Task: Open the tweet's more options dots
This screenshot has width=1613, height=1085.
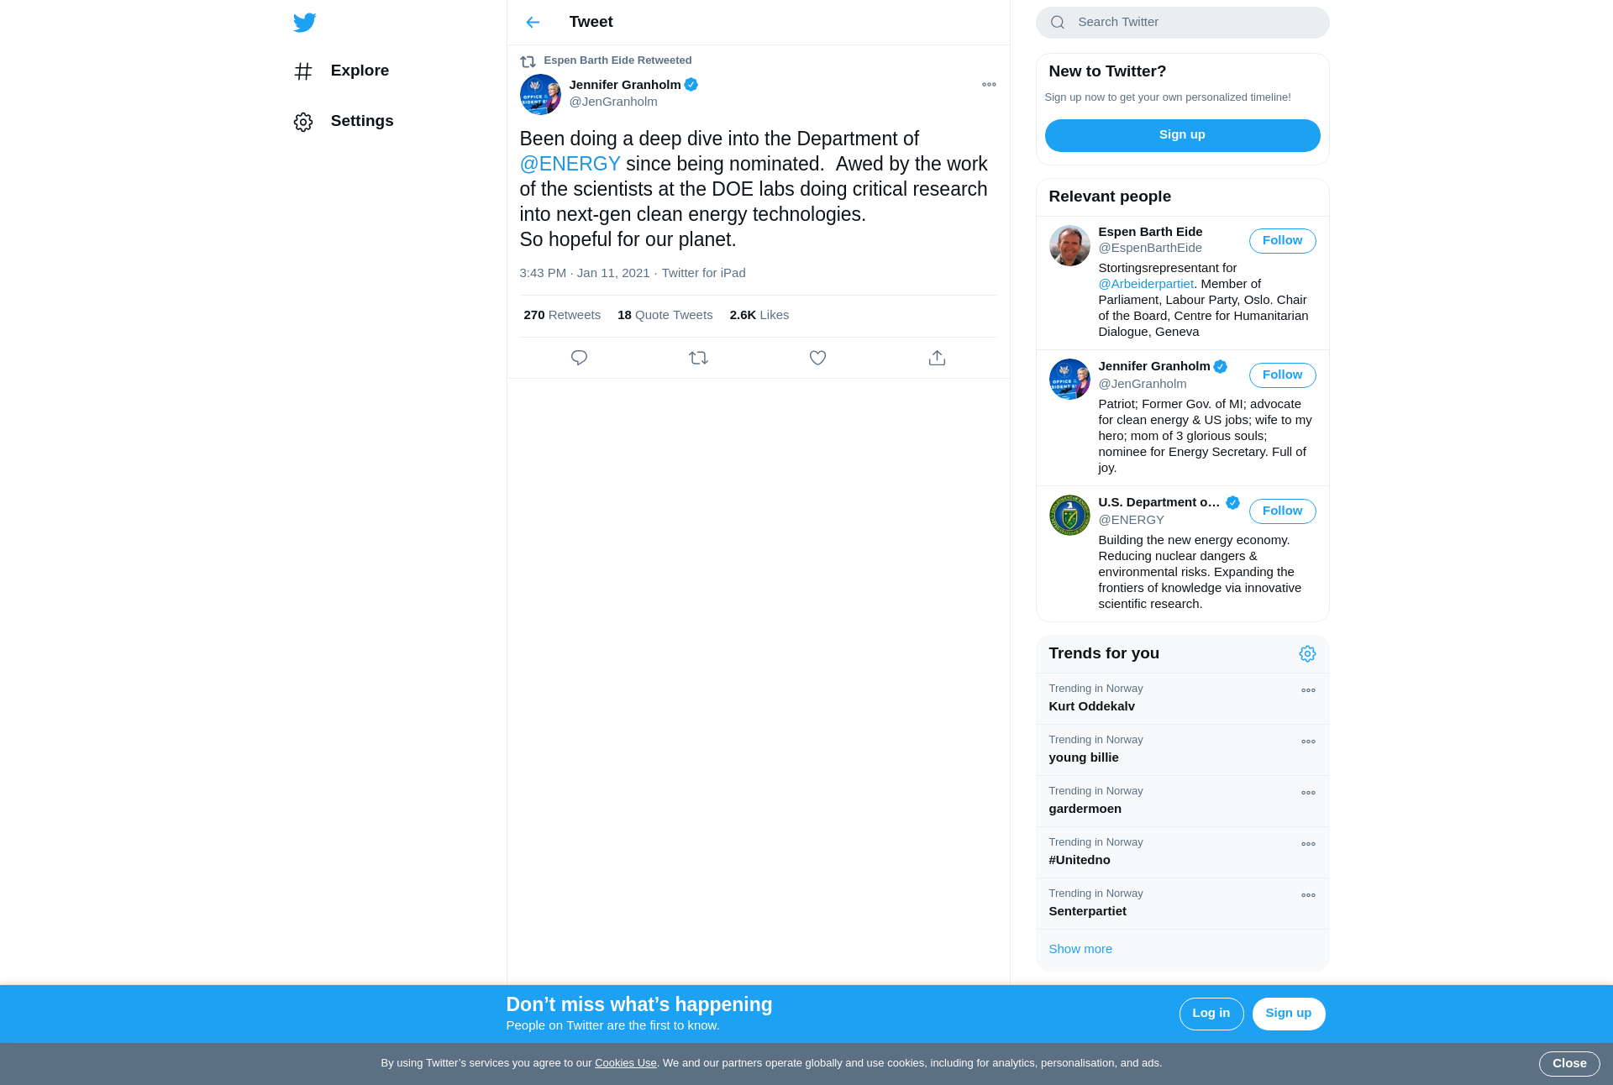Action: pyautogui.click(x=989, y=84)
